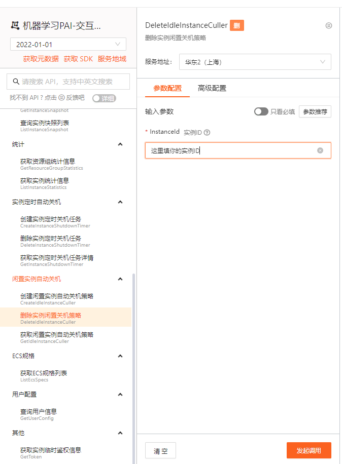The width and height of the screenshot is (342, 464).
Task: Switch to the 高级配置 tab
Action: (212, 88)
